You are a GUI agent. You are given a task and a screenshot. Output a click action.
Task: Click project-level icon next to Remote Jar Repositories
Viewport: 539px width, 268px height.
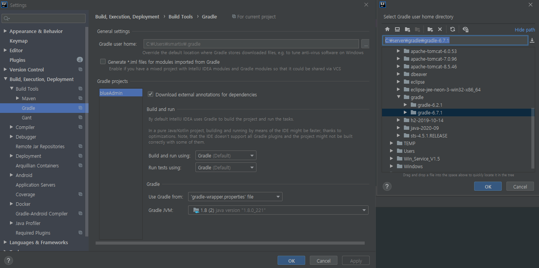[80, 146]
